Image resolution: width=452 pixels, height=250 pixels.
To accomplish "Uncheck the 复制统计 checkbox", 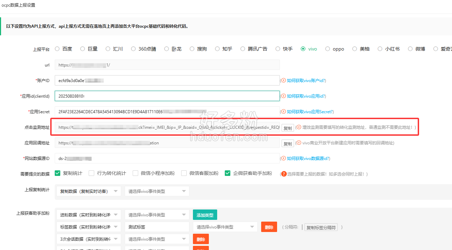I will click(58, 173).
